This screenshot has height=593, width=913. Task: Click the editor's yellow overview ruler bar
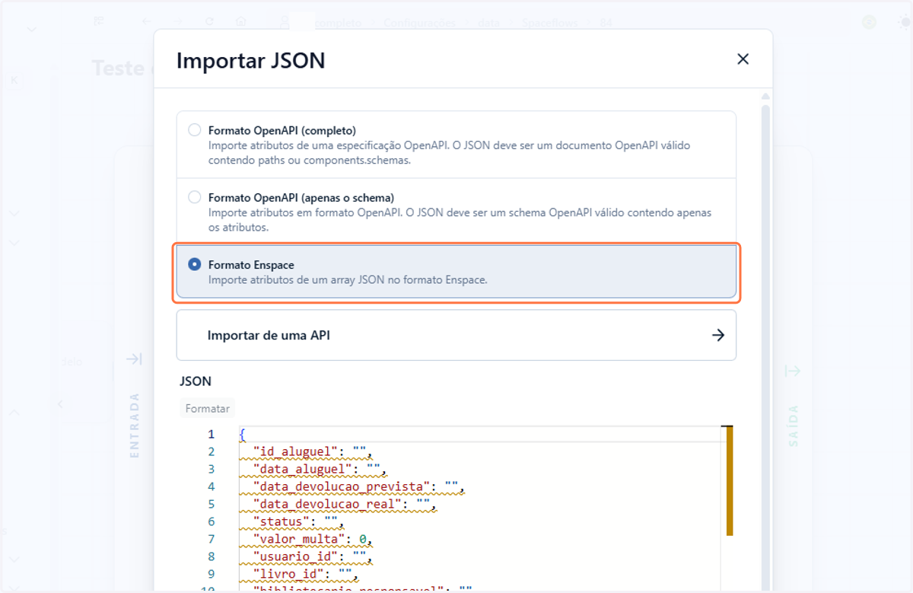pyautogui.click(x=729, y=481)
